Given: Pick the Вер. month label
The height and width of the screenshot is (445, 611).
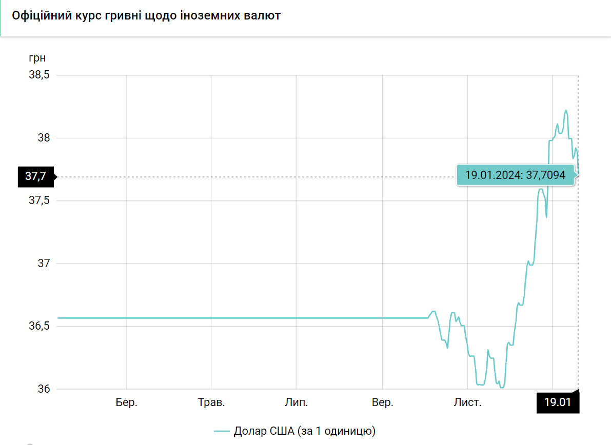Looking at the screenshot, I should pyautogui.click(x=382, y=402).
